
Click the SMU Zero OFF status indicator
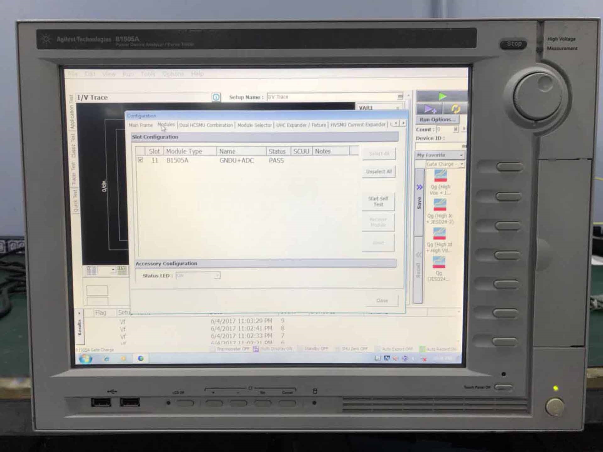351,349
